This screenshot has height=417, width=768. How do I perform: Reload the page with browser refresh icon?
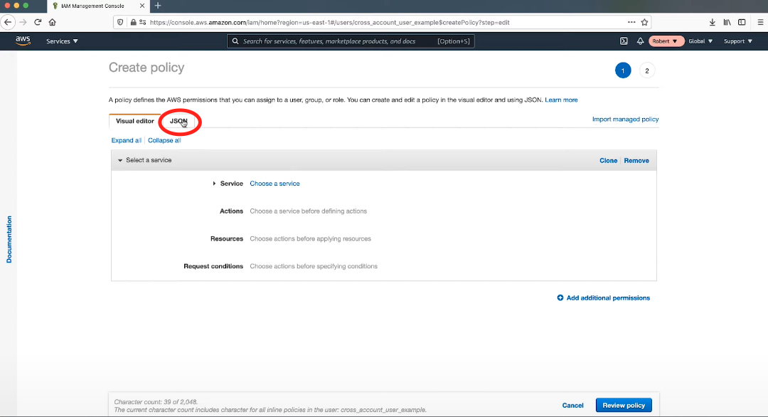38,22
